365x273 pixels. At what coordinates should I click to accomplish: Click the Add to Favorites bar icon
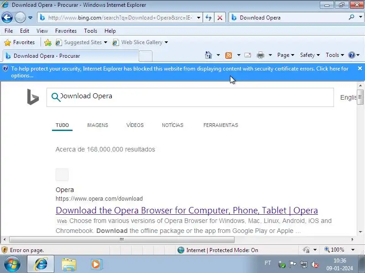[x=48, y=42]
